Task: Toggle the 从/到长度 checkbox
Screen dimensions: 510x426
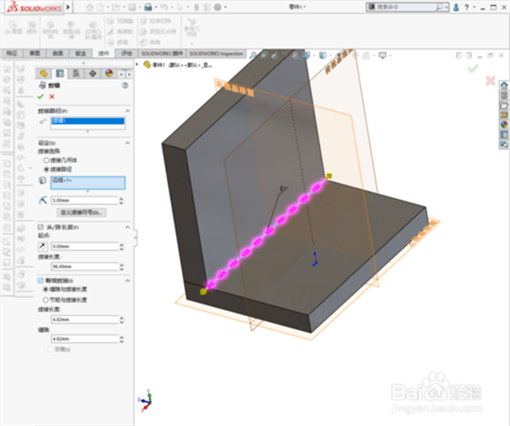Action: [x=40, y=226]
